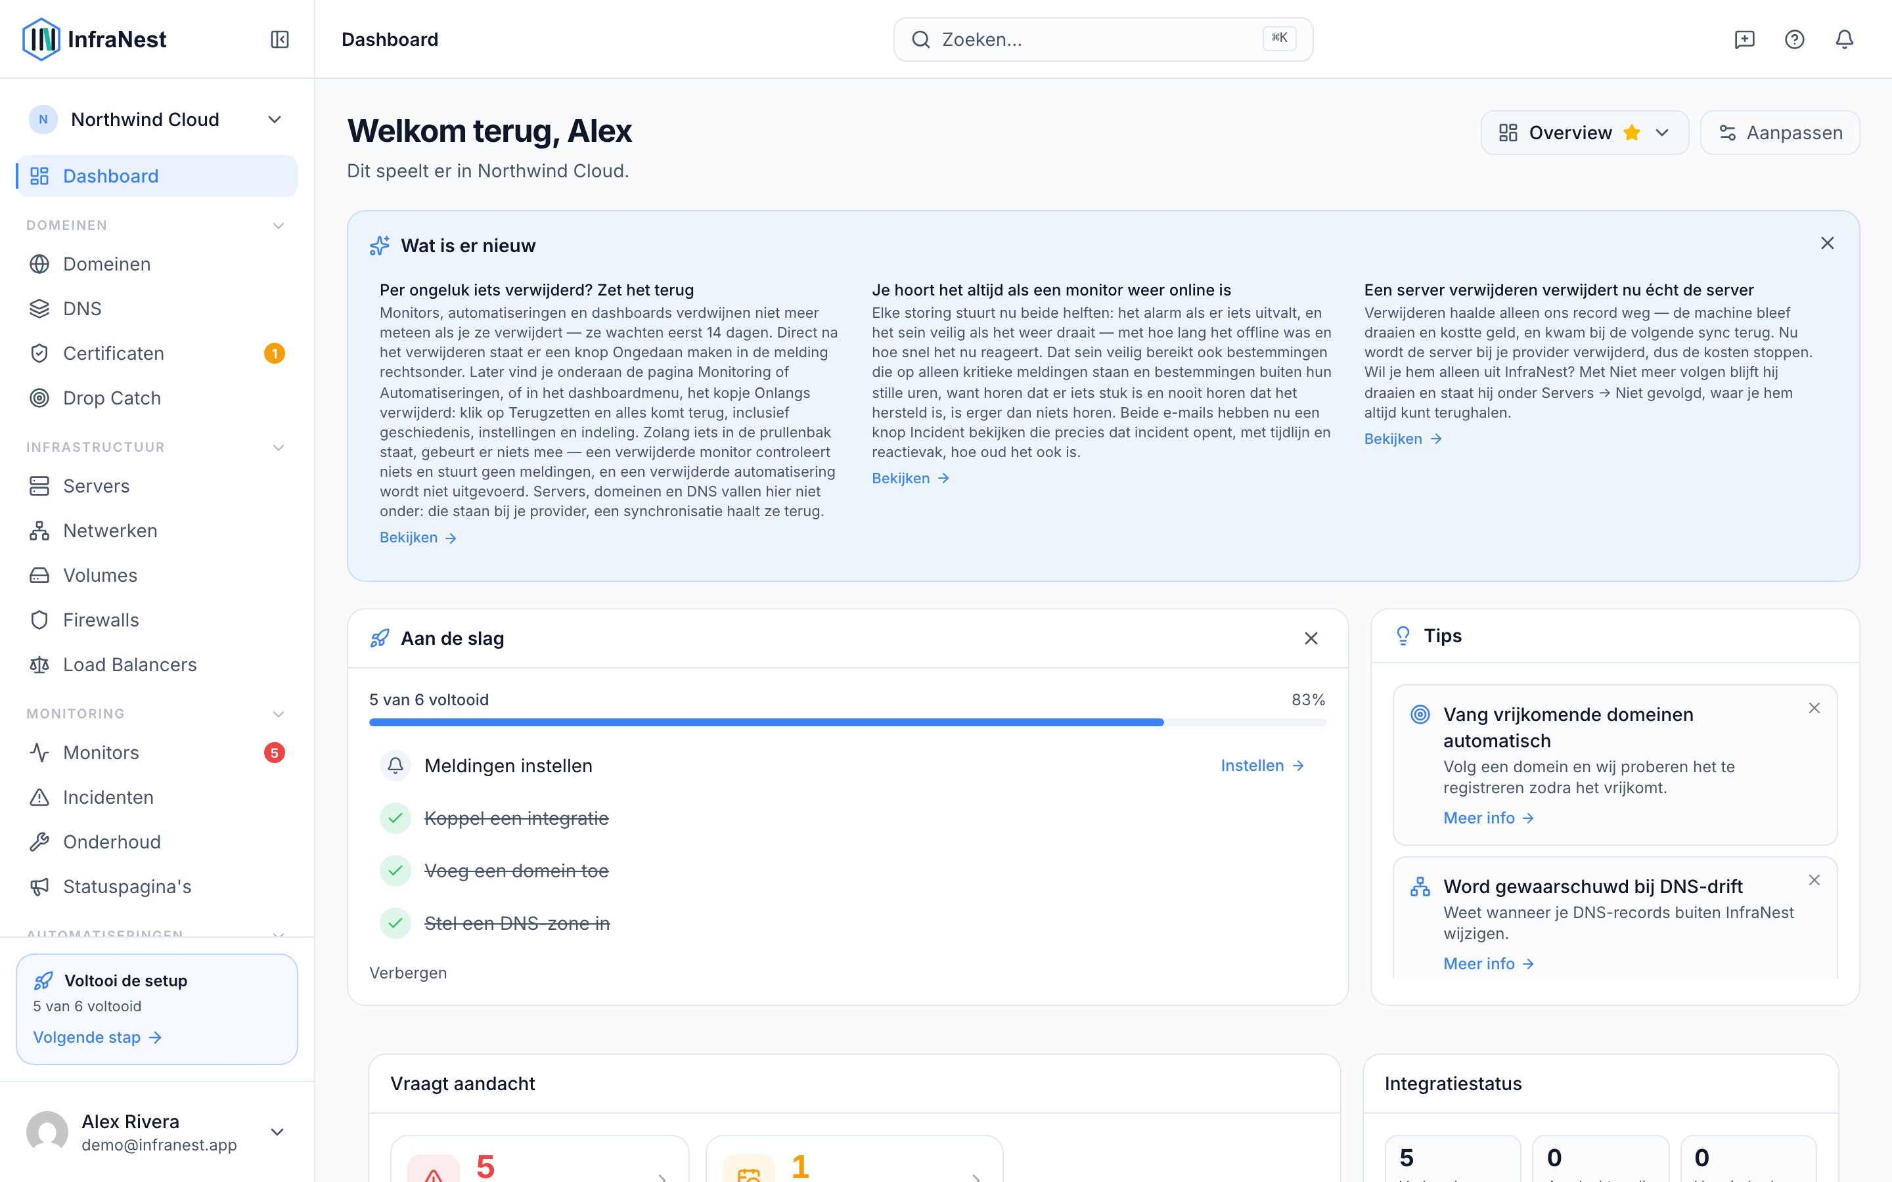Open the notifications bell icon
The width and height of the screenshot is (1892, 1182).
(x=1844, y=39)
